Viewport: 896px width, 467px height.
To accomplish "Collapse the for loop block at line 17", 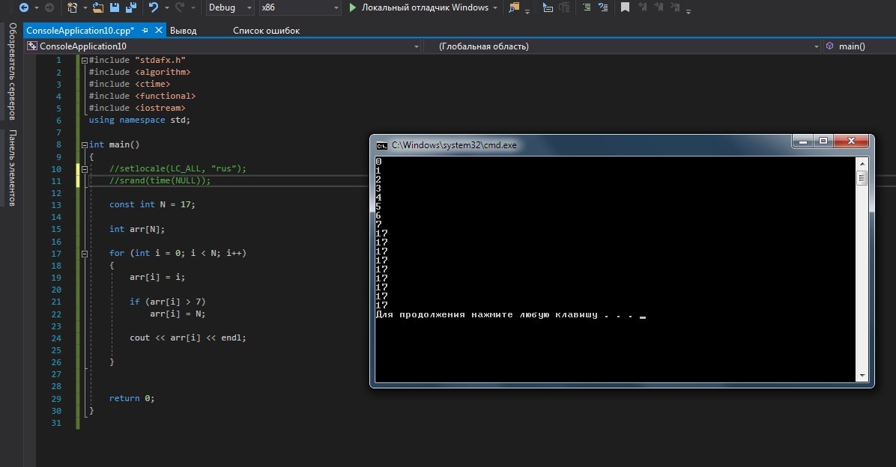I will [85, 253].
